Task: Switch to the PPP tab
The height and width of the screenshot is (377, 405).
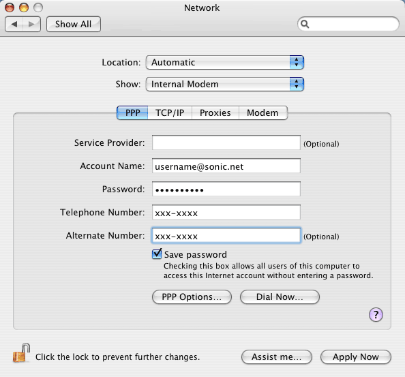Action: pyautogui.click(x=132, y=113)
